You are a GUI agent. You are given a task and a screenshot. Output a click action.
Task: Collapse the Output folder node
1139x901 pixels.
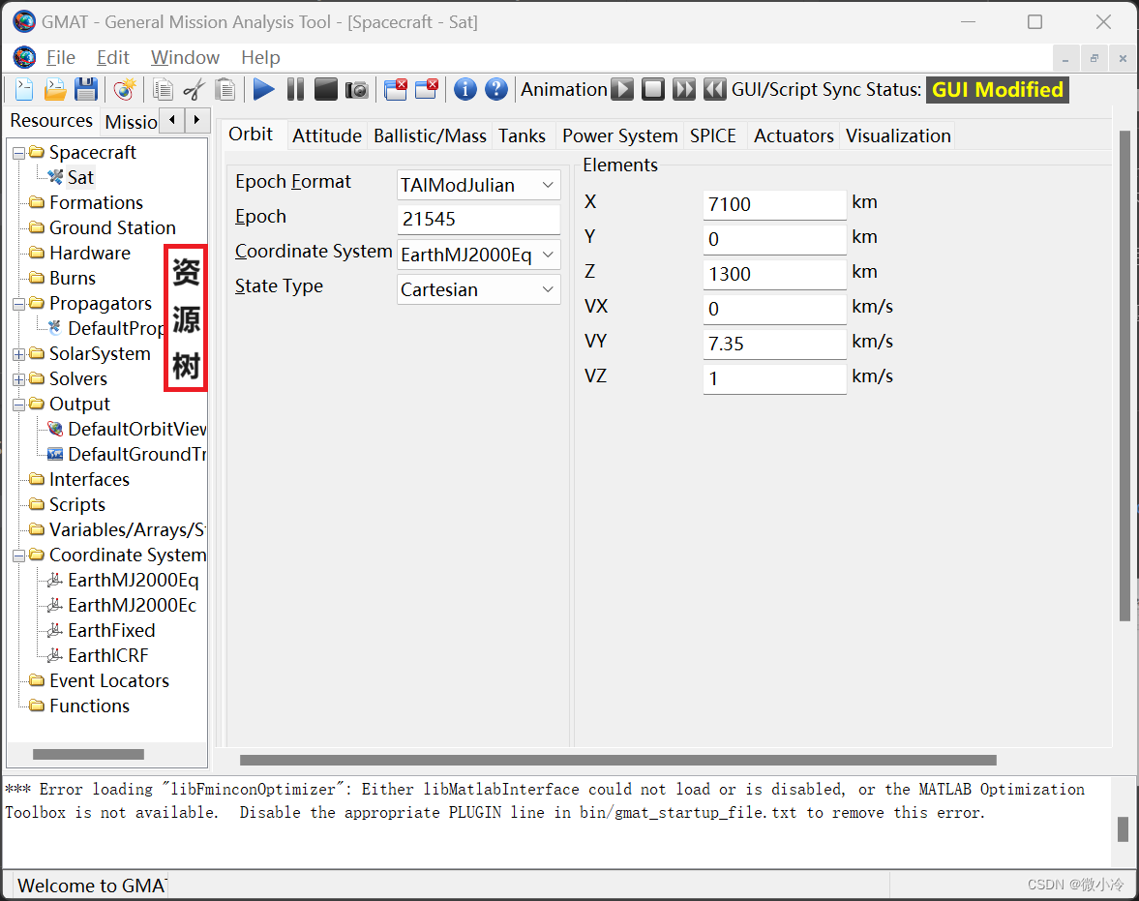(x=19, y=404)
